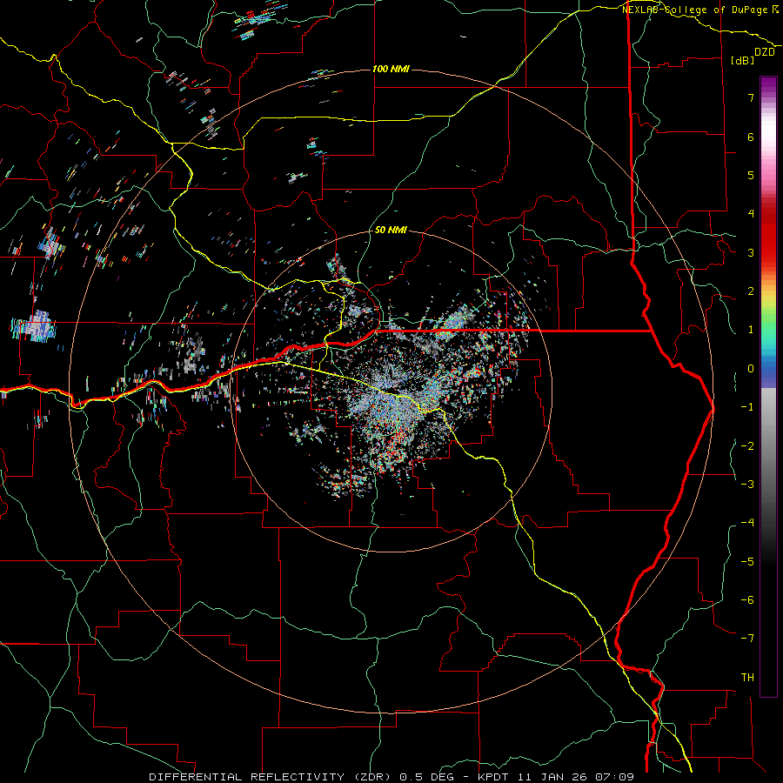Image resolution: width=783 pixels, height=783 pixels.
Task: Click the 3 value on color scale
Action: (x=751, y=252)
